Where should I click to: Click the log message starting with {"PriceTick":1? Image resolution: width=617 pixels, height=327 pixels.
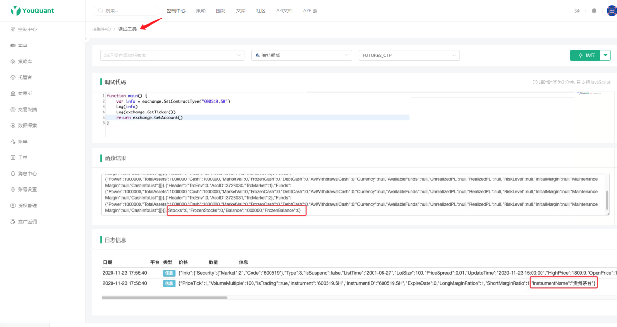coord(387,283)
